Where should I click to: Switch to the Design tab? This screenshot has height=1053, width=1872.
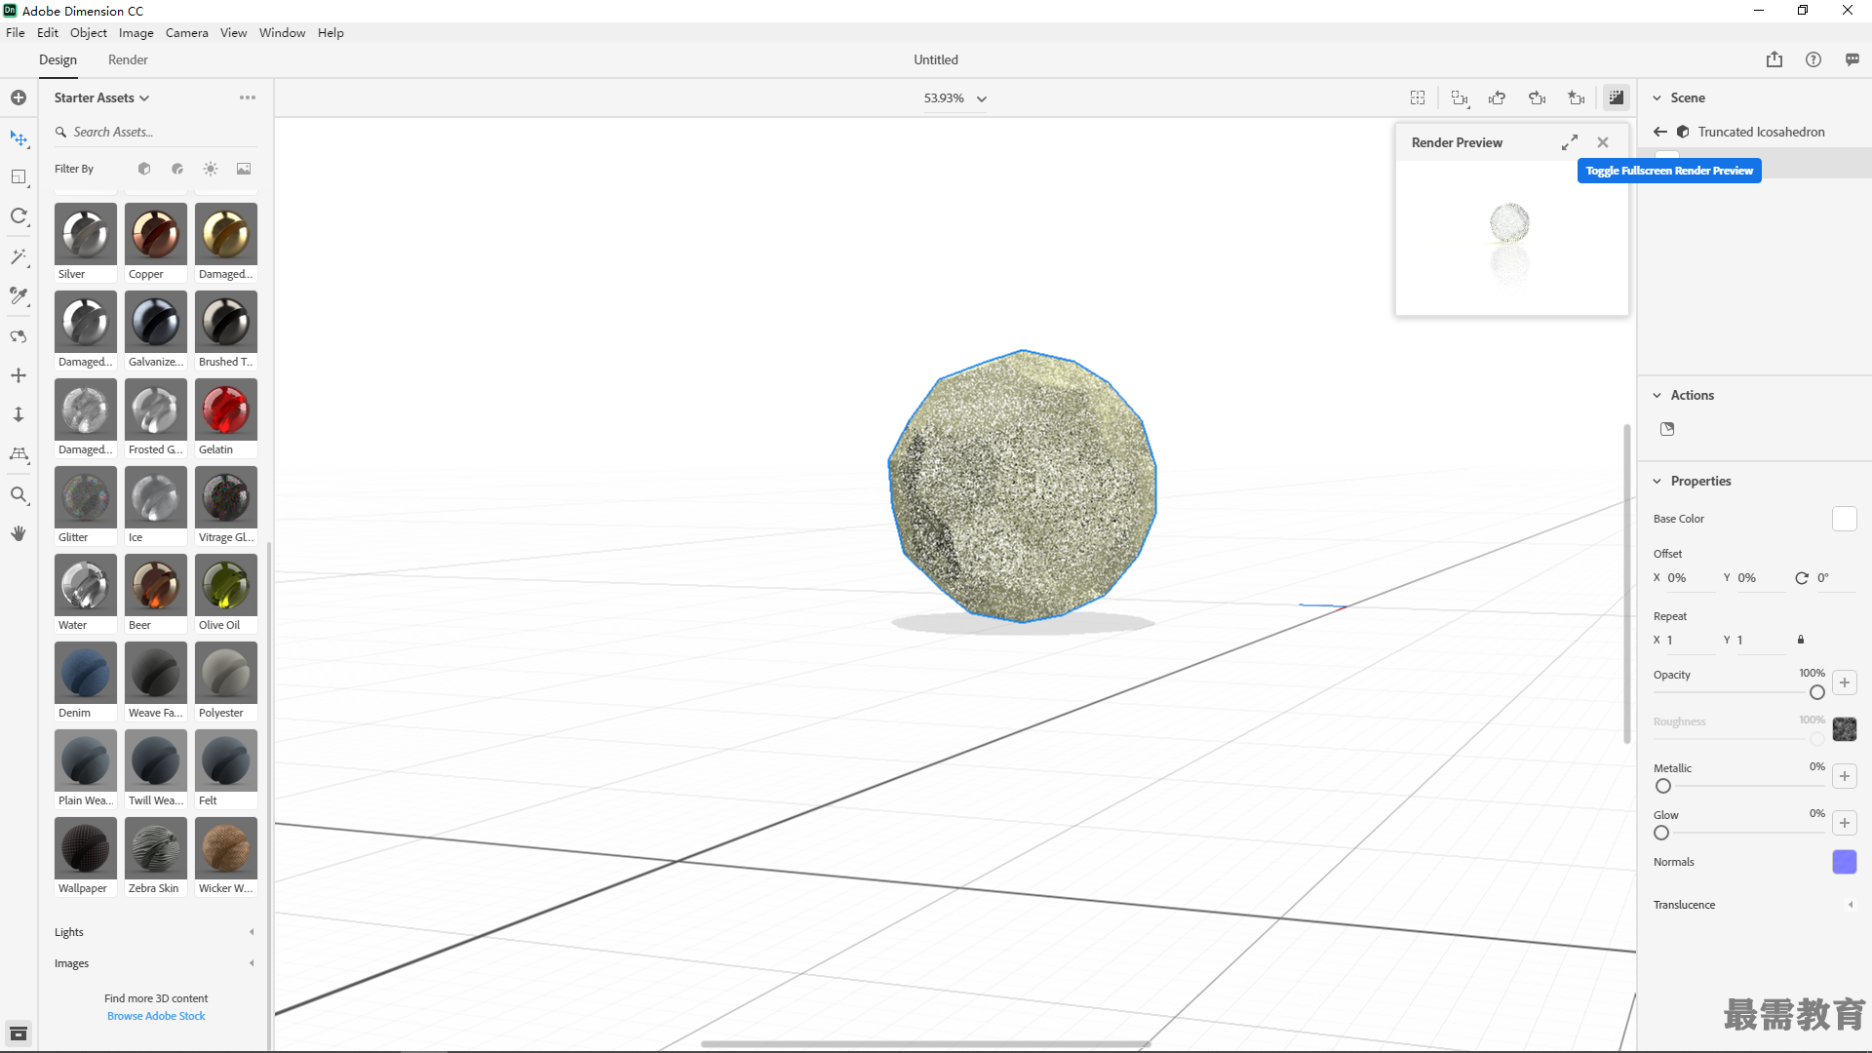pyautogui.click(x=58, y=59)
